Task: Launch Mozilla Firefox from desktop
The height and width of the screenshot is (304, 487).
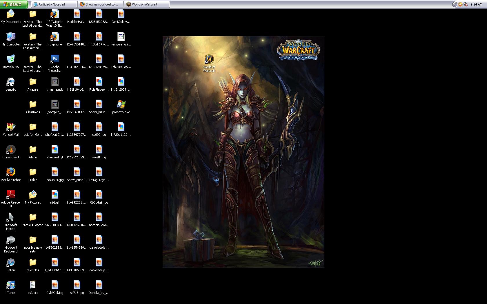Action: (x=11, y=175)
